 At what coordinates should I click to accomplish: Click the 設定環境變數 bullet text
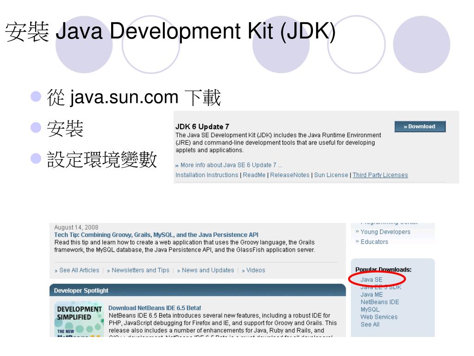pos(102,159)
